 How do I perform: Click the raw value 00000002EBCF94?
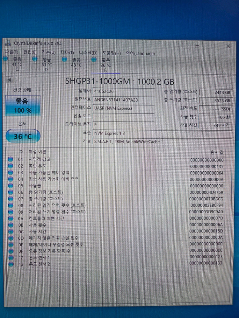click(x=206, y=205)
